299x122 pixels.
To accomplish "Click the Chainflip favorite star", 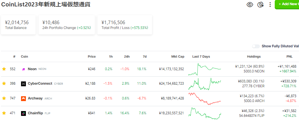I will (x=4, y=113).
